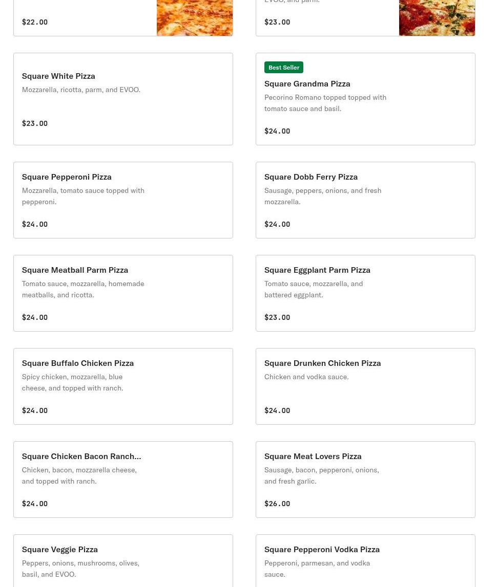The width and height of the screenshot is (497, 587).
Task: Select the Square Meatball Parm Pizza
Action: [x=75, y=270]
